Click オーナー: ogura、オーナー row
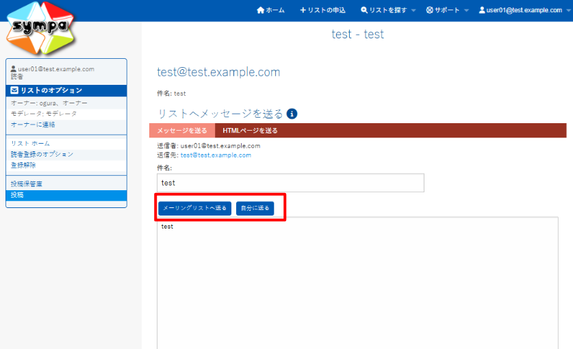Screen dimensions: 573x349 [x=66, y=103]
